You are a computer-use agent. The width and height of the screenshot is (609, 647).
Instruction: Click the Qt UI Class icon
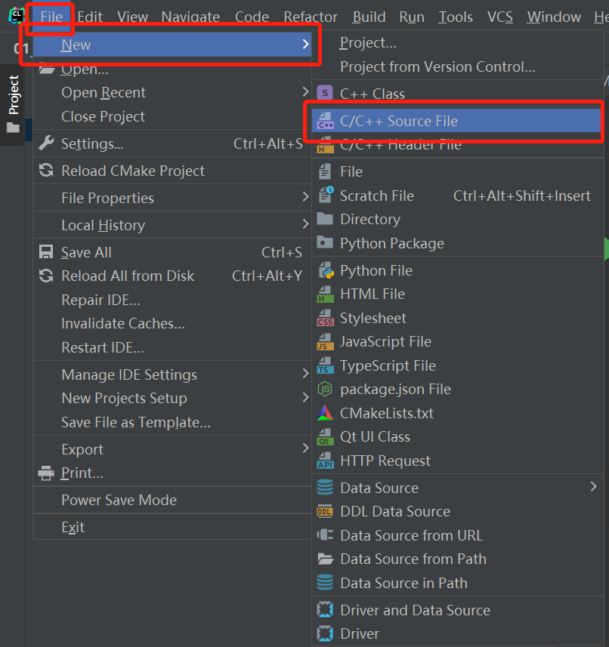325,437
